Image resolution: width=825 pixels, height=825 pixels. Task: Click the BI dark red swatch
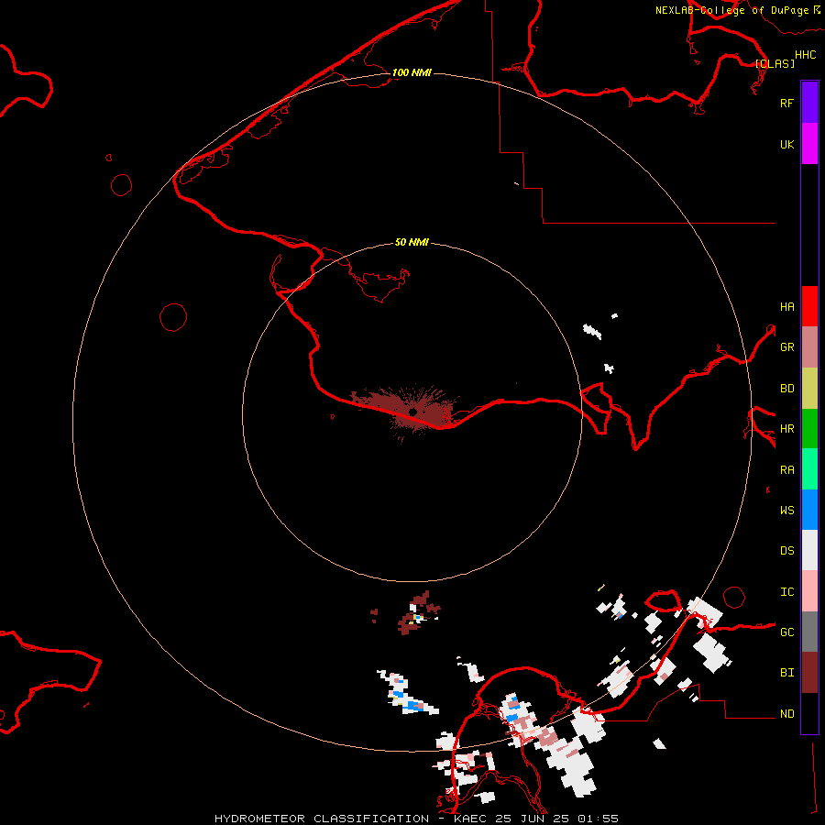point(809,673)
